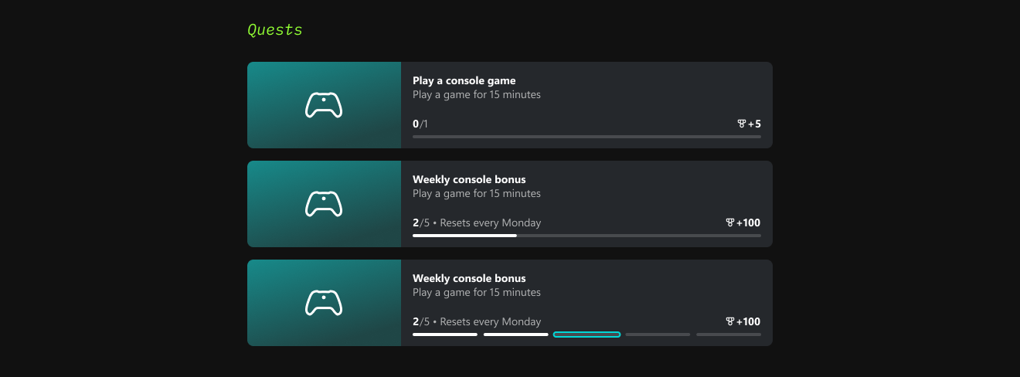Screen dimensions: 1020x377
Task: Click the teal-outlined third progress segment
Action: tap(586, 335)
